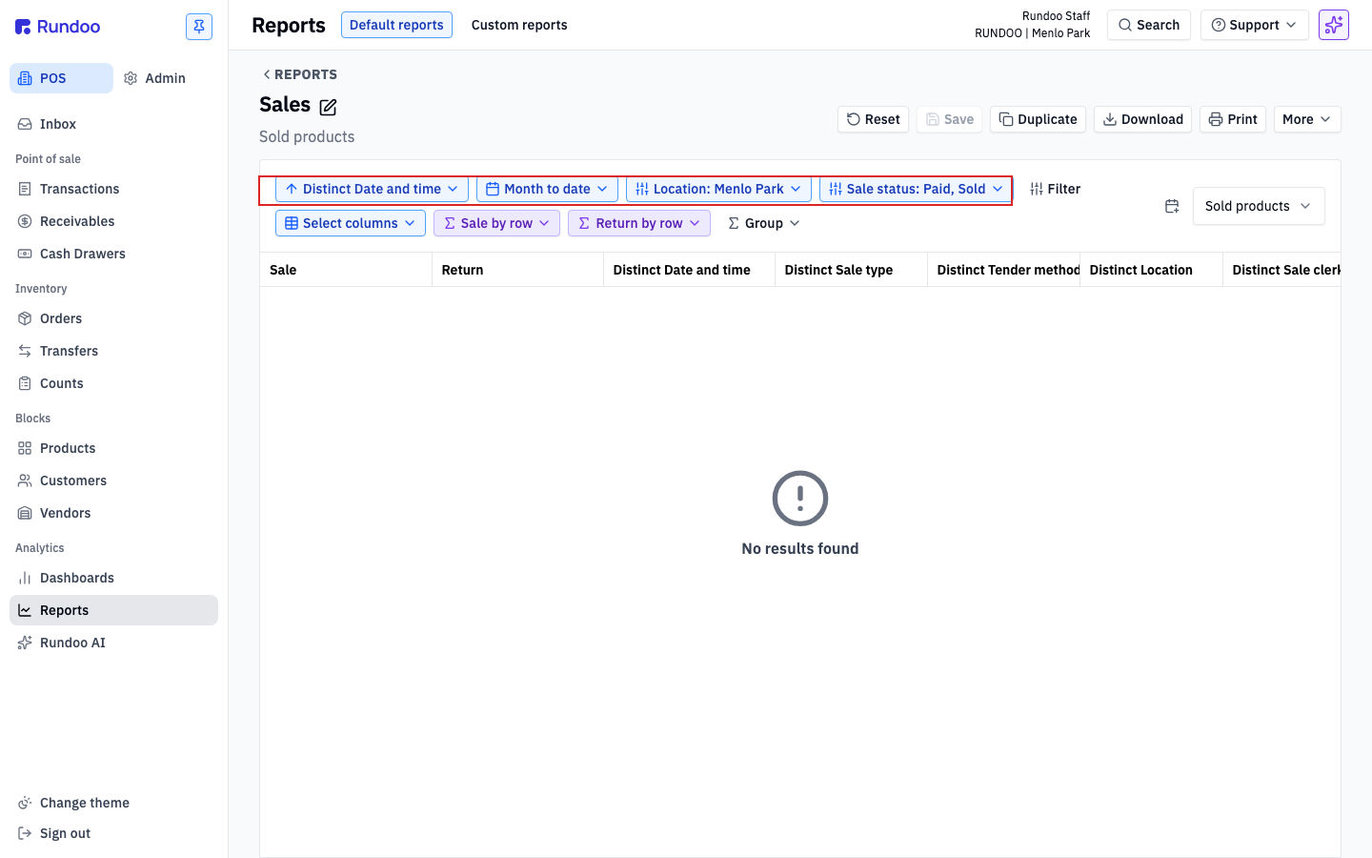Click Distinct Tender method column header
Image resolution: width=1372 pixels, height=858 pixels.
[1003, 270]
